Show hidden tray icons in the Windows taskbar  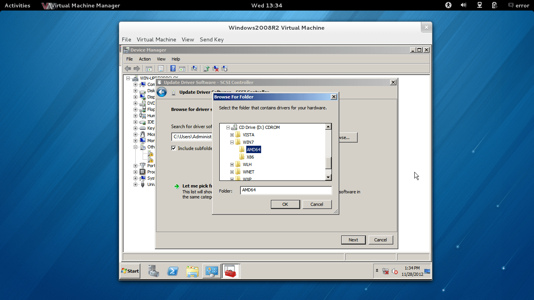click(x=377, y=271)
